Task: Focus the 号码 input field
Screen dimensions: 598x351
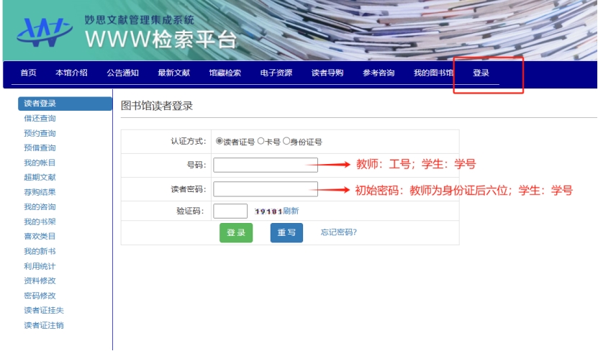Action: coord(266,165)
